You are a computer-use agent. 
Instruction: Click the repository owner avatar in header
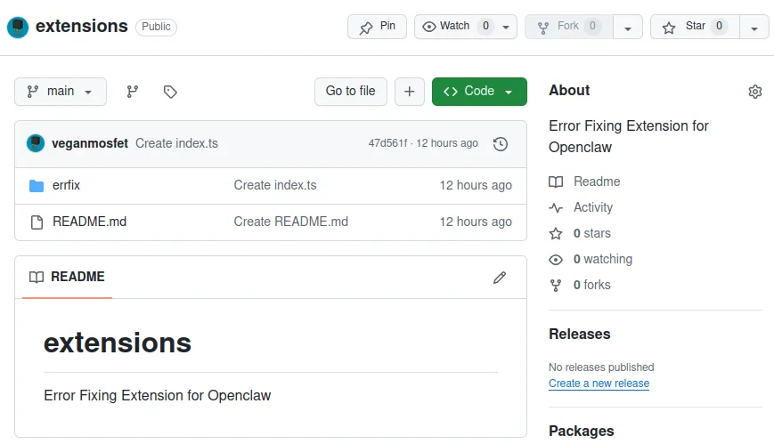(18, 27)
